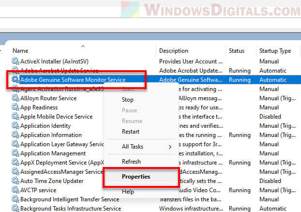Select the Application Management service

[x=53, y=153]
